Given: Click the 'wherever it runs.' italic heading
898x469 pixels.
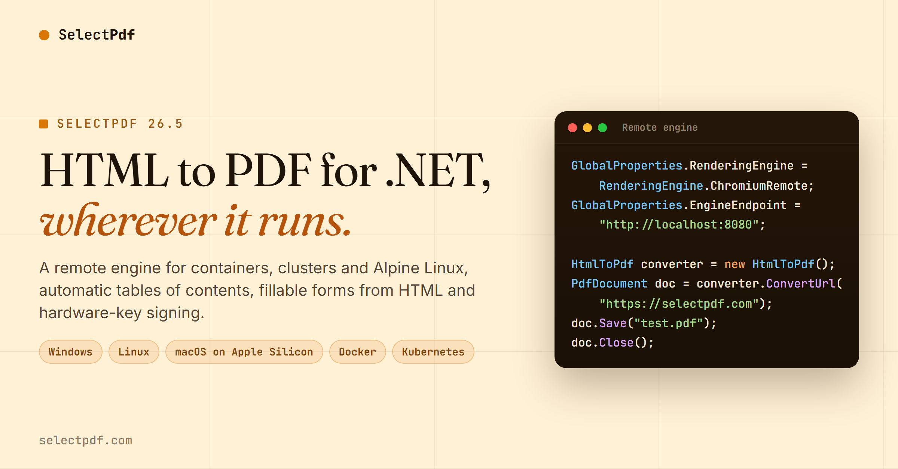Looking at the screenshot, I should click(x=195, y=220).
